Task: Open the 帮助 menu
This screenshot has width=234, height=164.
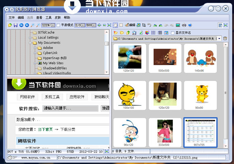Action: click(x=67, y=18)
